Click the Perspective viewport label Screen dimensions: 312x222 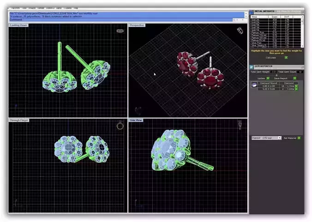pyautogui.click(x=137, y=25)
